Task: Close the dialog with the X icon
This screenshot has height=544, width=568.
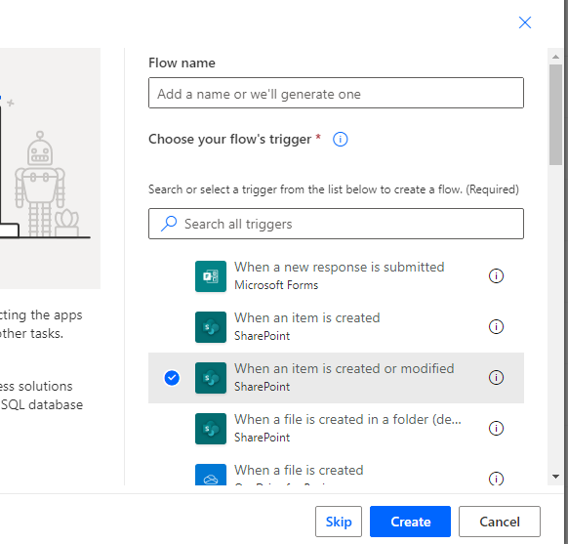Action: (x=524, y=22)
